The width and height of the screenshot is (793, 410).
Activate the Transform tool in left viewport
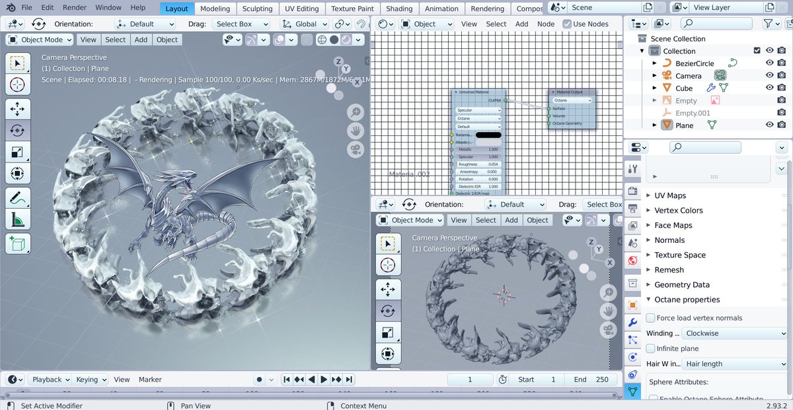18,174
